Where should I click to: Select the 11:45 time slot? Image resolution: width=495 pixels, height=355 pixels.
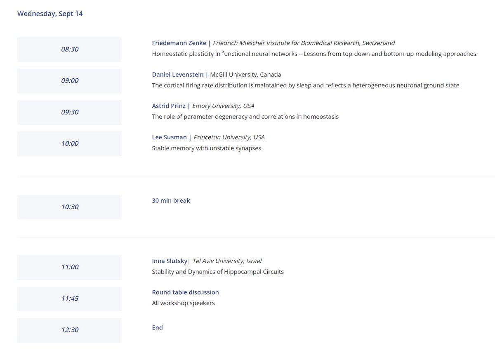69,299
